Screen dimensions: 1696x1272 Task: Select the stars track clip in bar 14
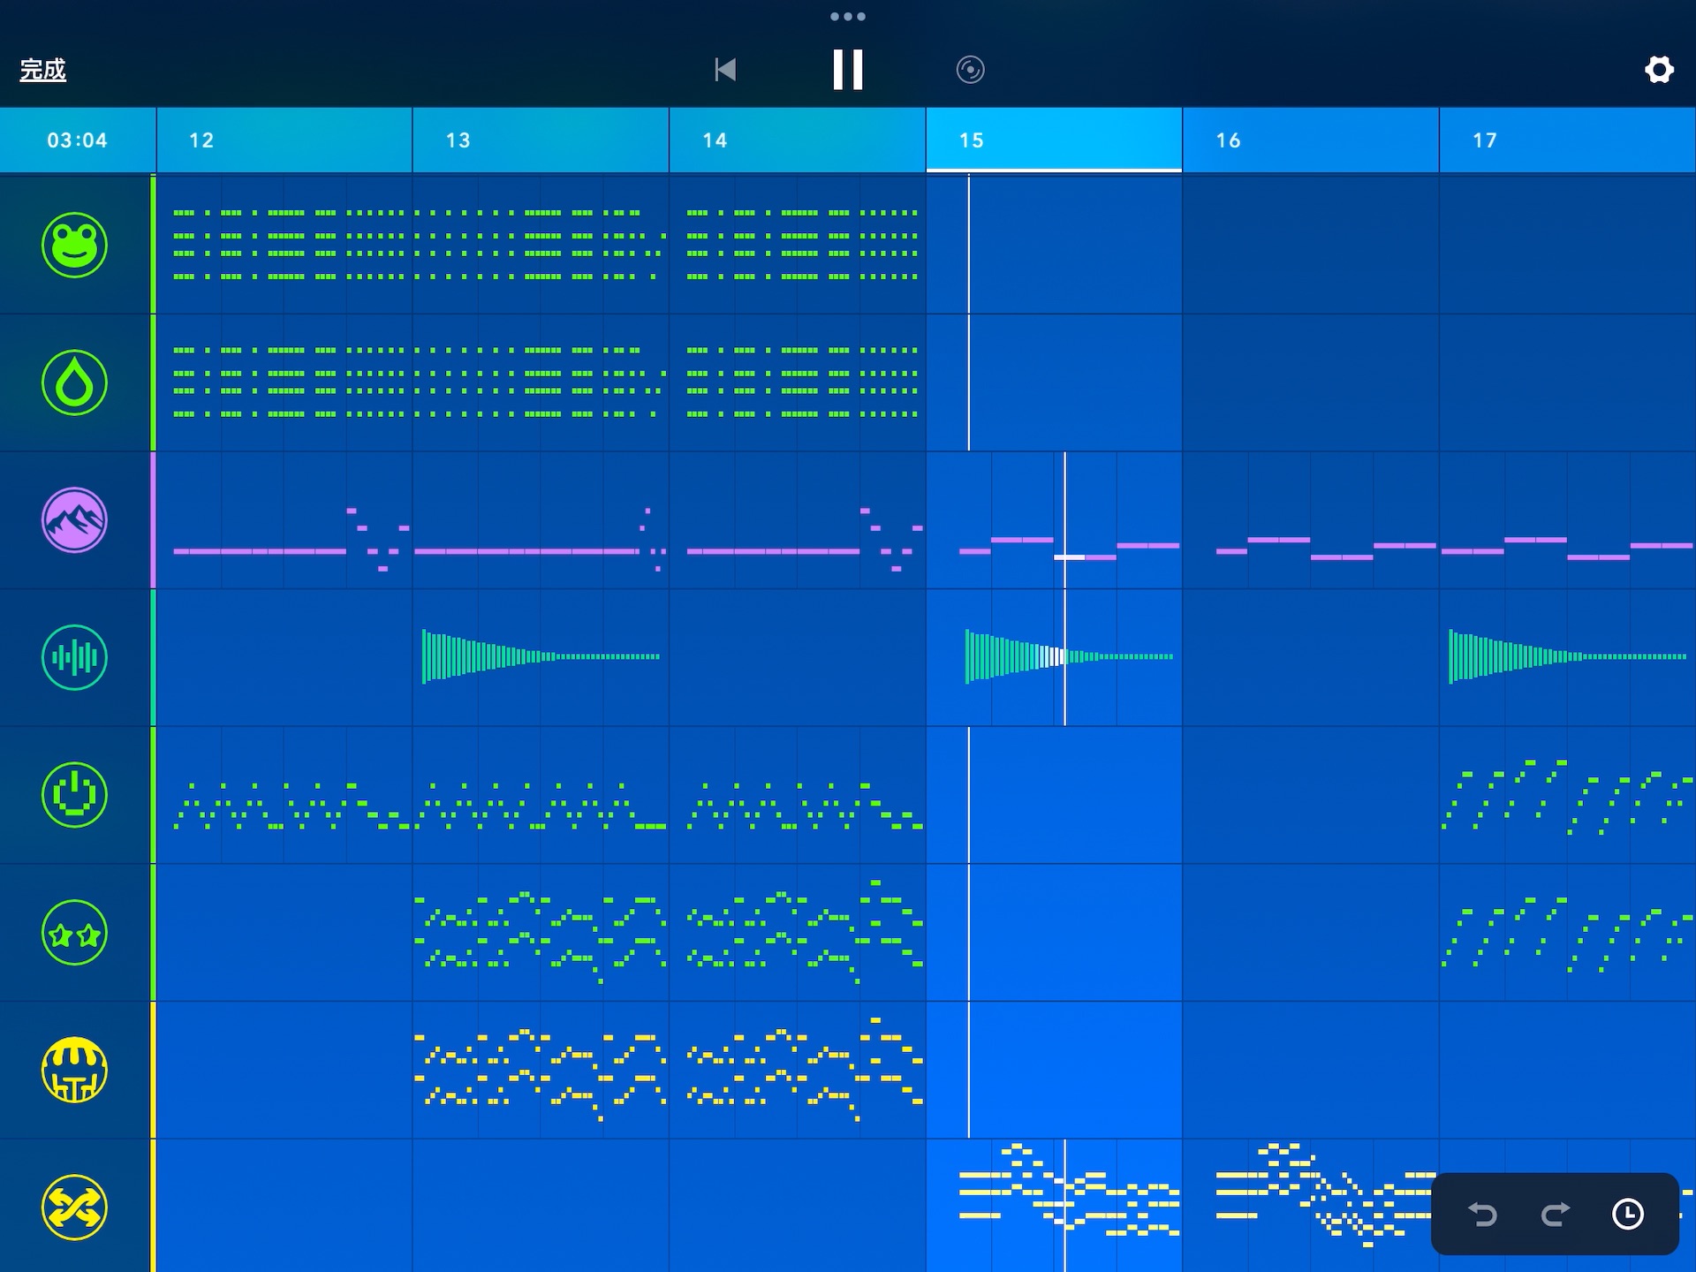[798, 932]
